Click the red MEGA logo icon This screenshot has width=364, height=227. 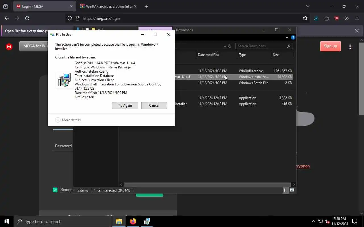pos(9,47)
